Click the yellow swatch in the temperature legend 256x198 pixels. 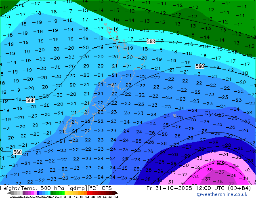[x=66, y=193]
